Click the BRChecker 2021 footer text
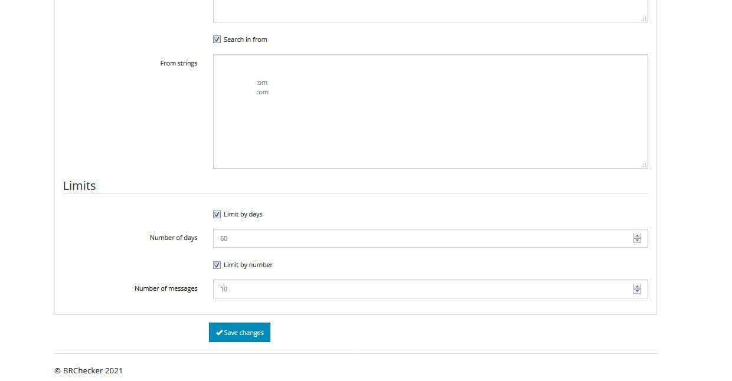Screen dimensions: 732x381 click(88, 370)
